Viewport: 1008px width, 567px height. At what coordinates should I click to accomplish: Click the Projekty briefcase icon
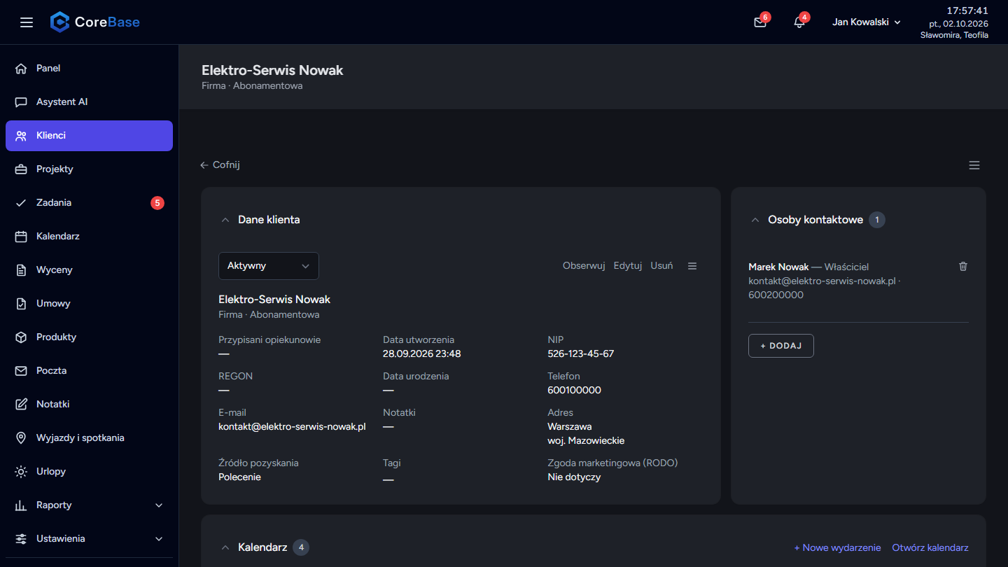21,169
